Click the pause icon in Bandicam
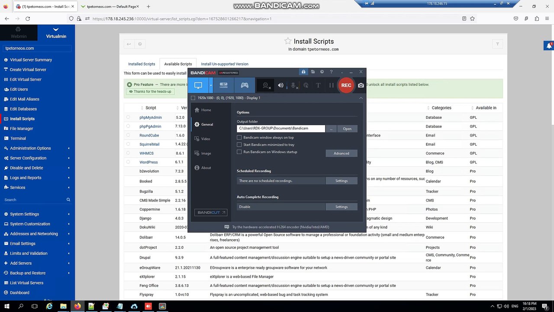Viewport: 554px width, 312px height. [x=331, y=85]
